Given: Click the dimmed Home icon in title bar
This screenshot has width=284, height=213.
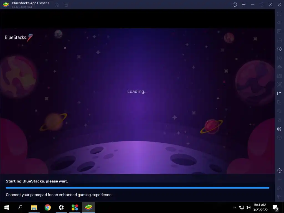Looking at the screenshot, I should [x=57, y=5].
